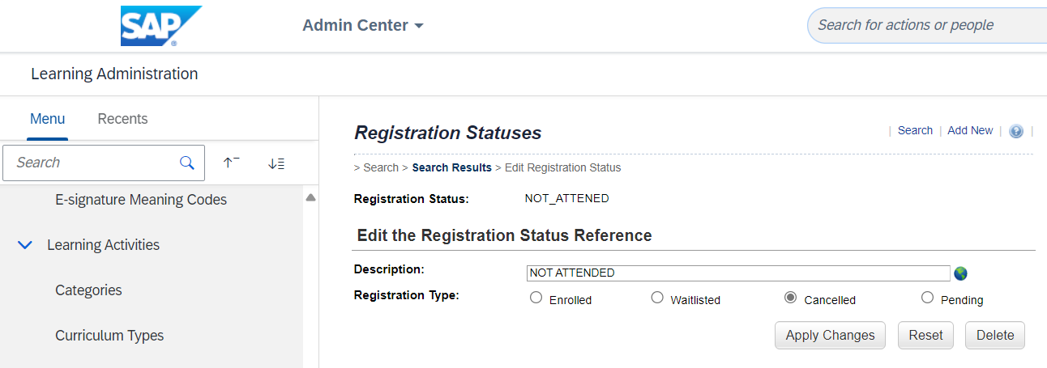Collapse the Learning Activities section

point(25,244)
